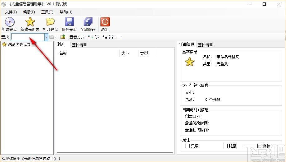Open the 帮助(H) menu
This screenshot has height=162, width=286.
tap(66, 12)
